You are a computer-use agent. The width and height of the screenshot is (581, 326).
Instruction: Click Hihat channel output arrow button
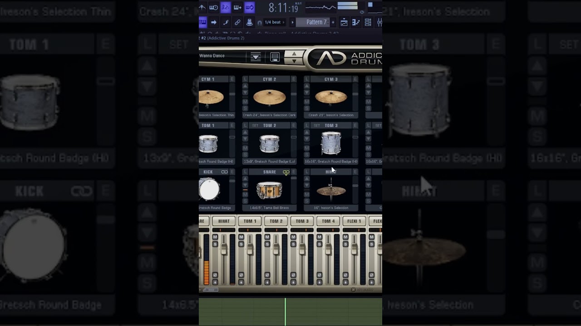pyautogui.click(x=215, y=282)
